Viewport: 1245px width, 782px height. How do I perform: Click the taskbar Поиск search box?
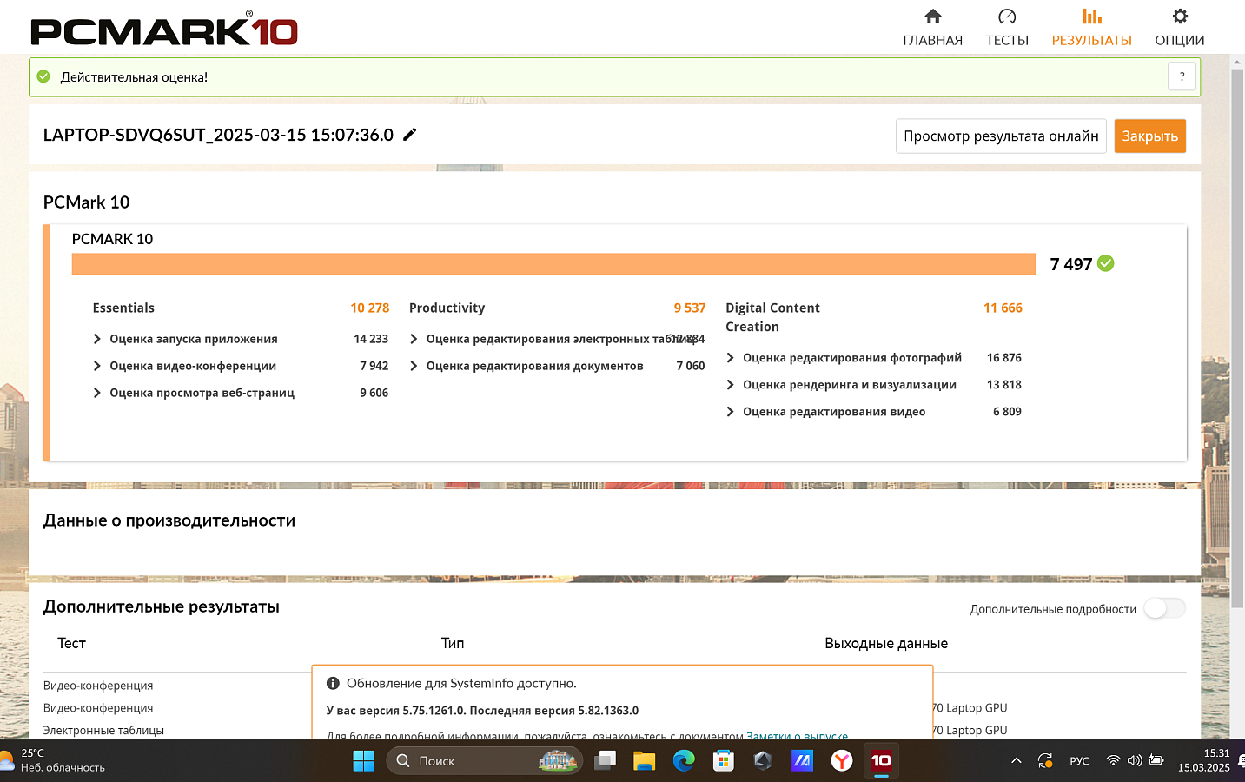click(484, 761)
